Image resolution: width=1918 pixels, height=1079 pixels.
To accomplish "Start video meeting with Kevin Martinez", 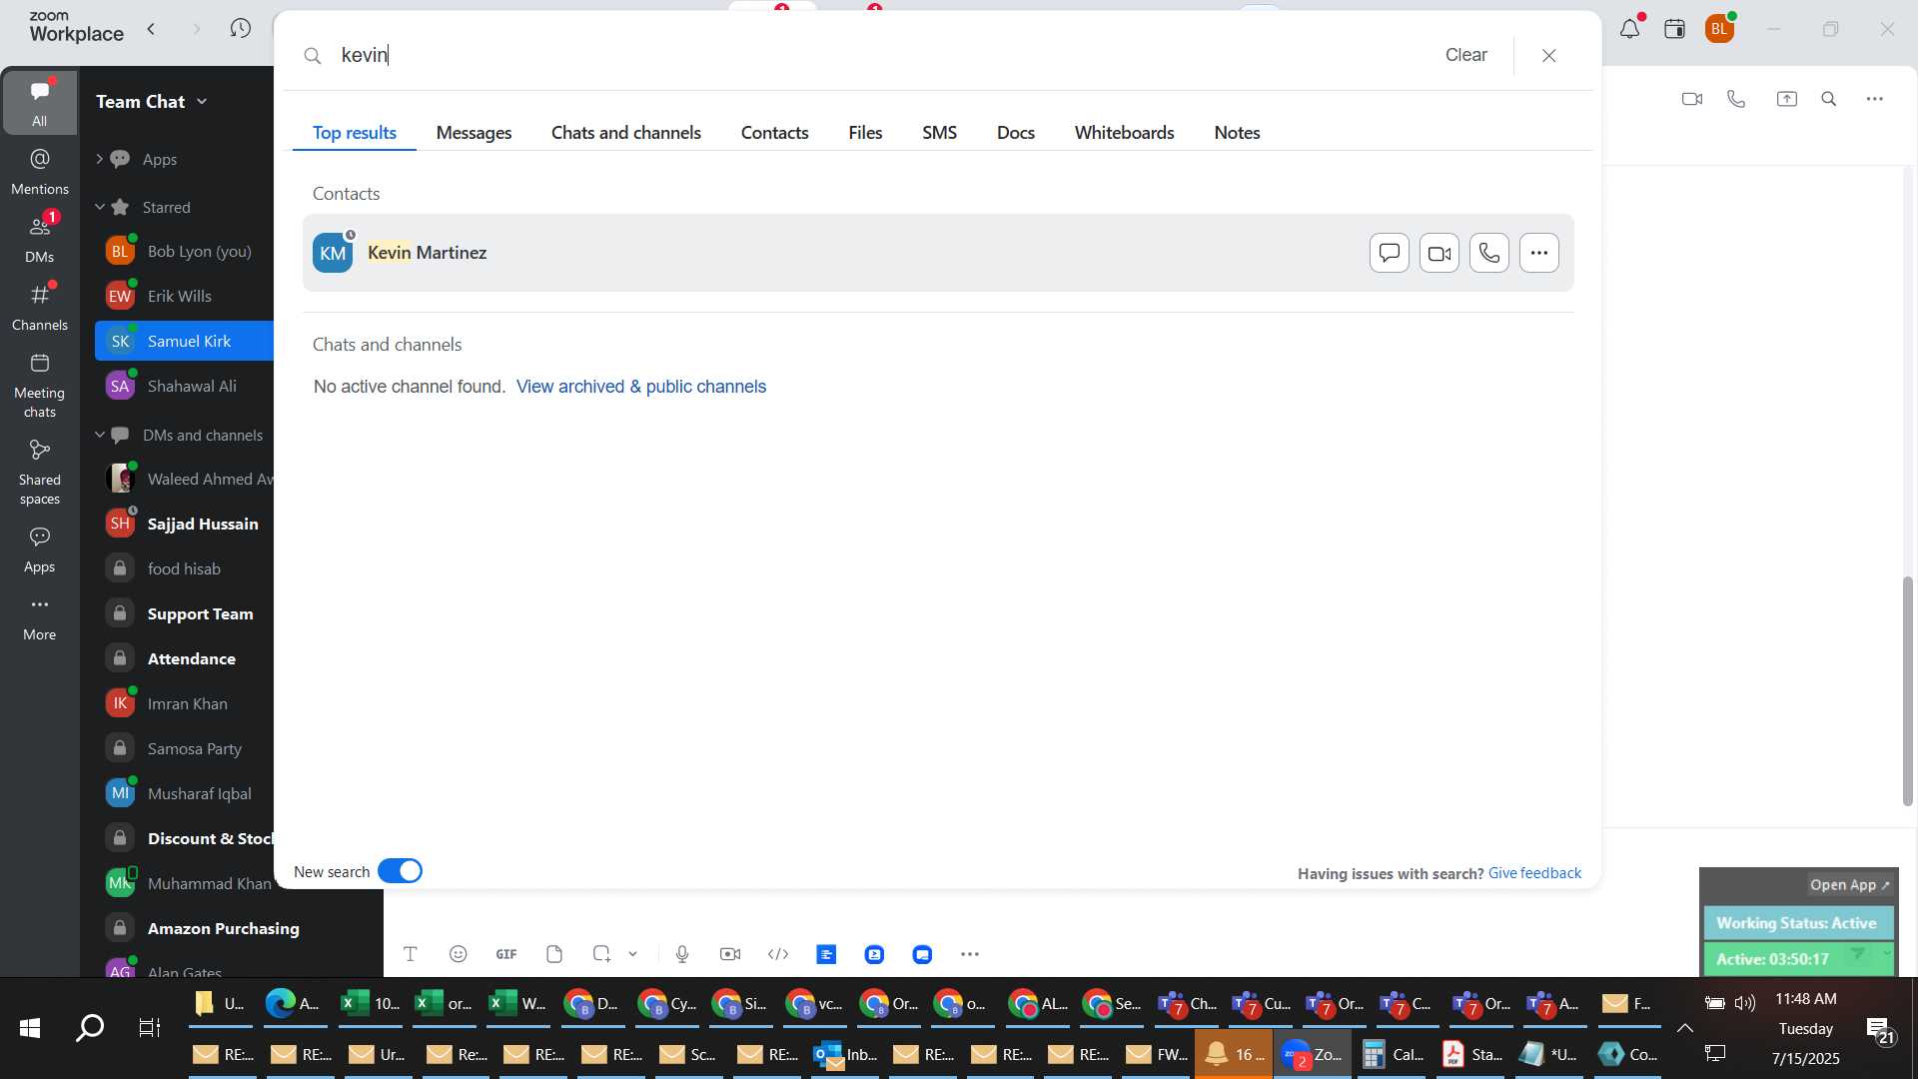I will (1438, 254).
